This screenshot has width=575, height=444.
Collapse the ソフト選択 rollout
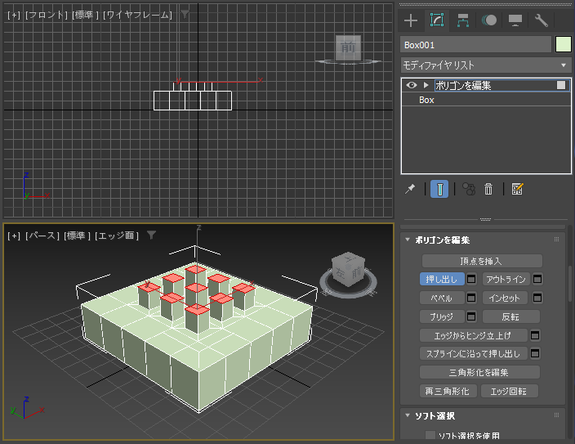click(408, 415)
